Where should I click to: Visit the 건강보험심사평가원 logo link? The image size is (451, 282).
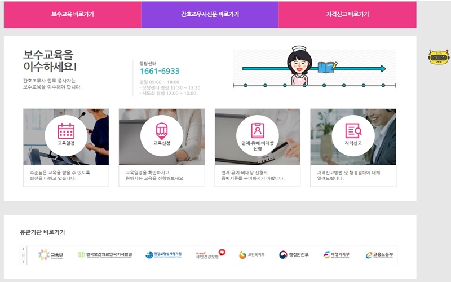click(x=163, y=255)
